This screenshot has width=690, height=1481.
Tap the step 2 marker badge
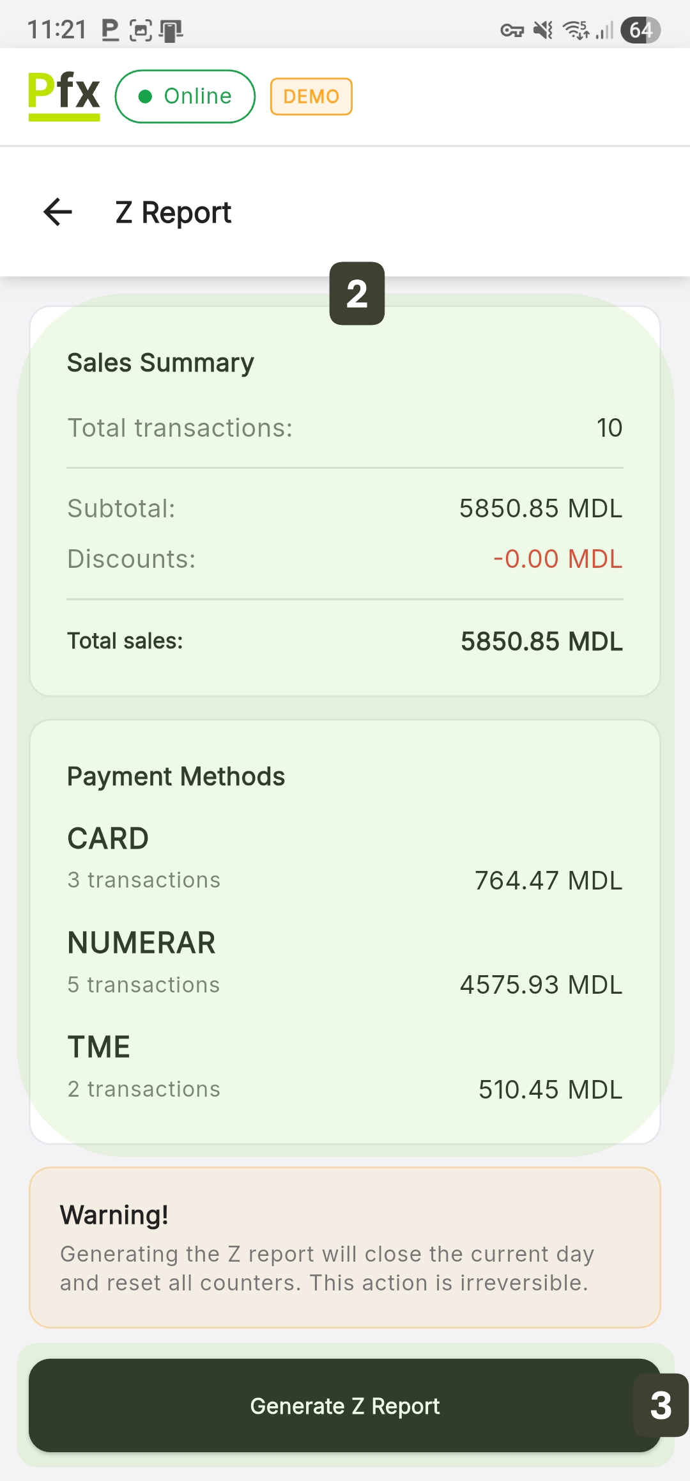[357, 294]
